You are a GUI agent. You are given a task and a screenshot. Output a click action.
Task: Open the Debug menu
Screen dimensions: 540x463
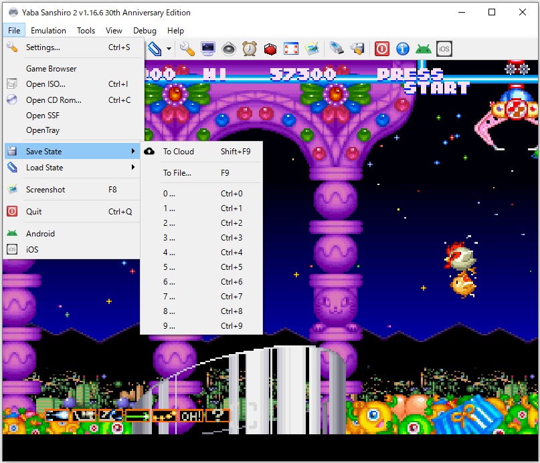pos(145,31)
